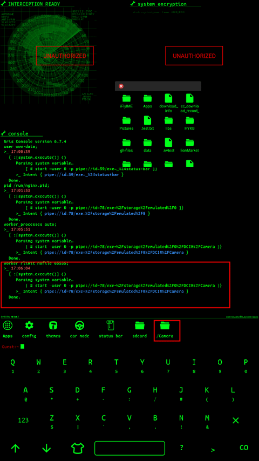Tap the space bar key

tap(129, 448)
